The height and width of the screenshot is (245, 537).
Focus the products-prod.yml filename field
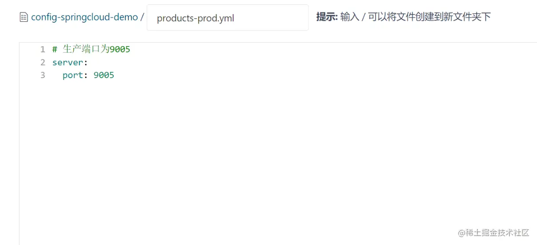227,18
